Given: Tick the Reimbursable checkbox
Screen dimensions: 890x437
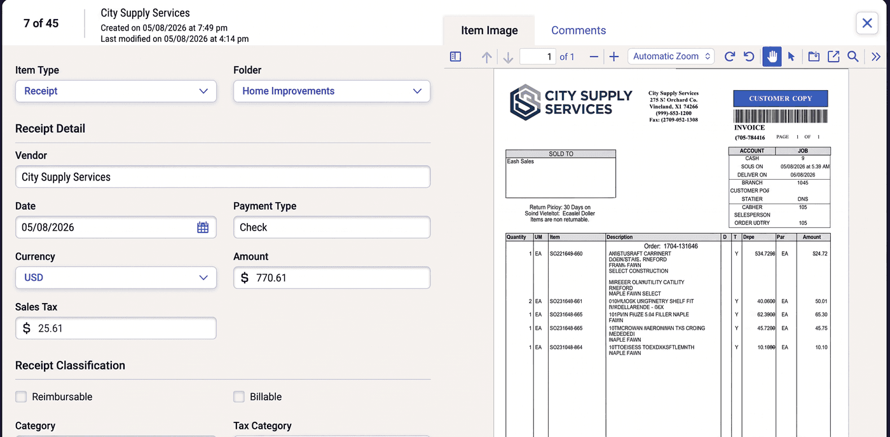Looking at the screenshot, I should coord(21,396).
